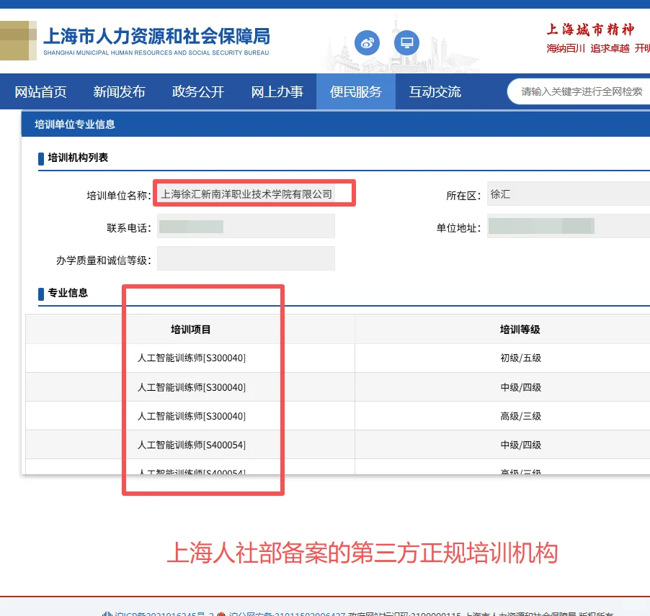650x616 pixels.
Task: Open 网站首页 navigation tab
Action: pos(40,91)
